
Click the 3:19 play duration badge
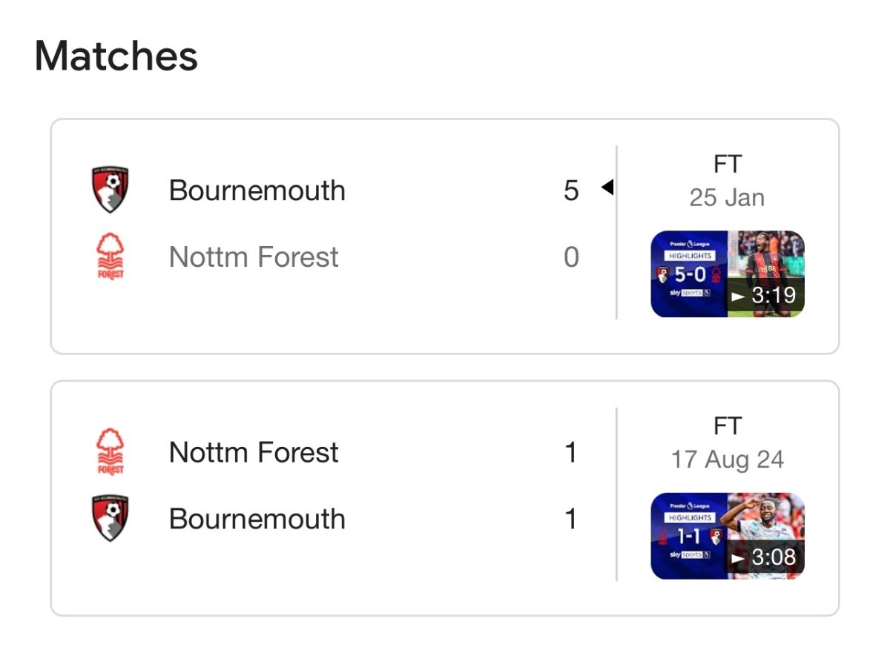point(764,296)
